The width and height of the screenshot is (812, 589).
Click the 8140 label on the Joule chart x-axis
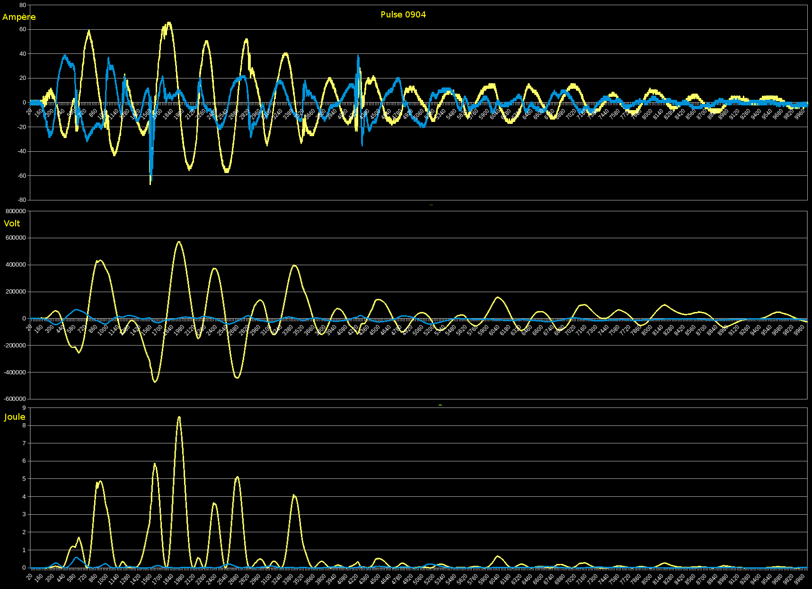coord(658,579)
